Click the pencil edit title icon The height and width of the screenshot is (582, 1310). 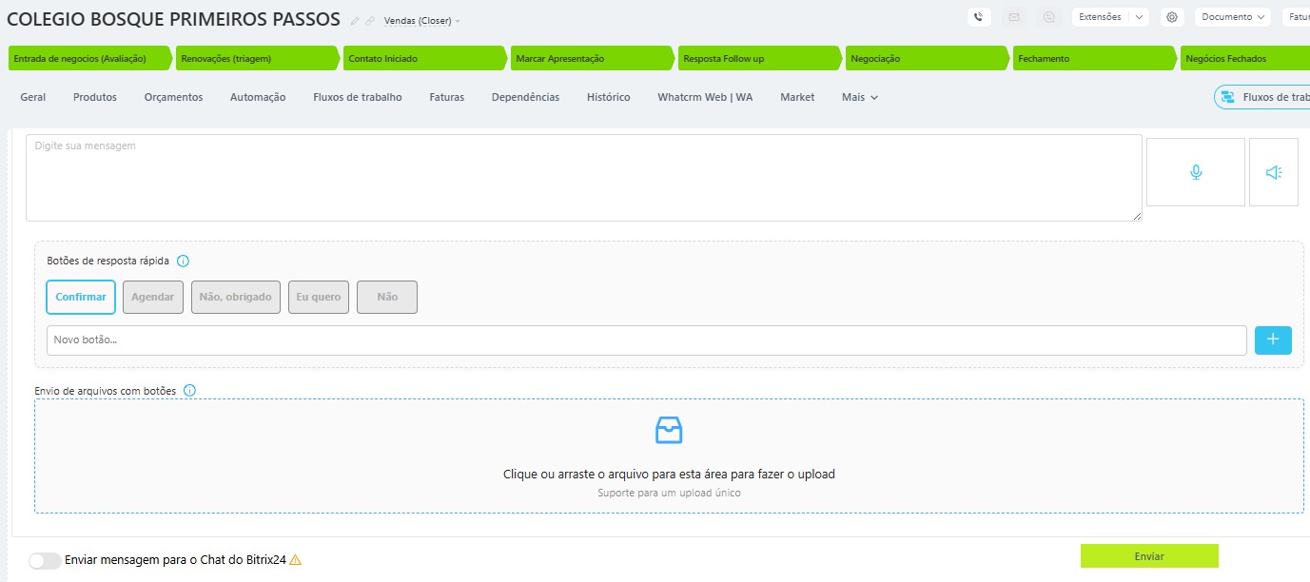pos(355,21)
